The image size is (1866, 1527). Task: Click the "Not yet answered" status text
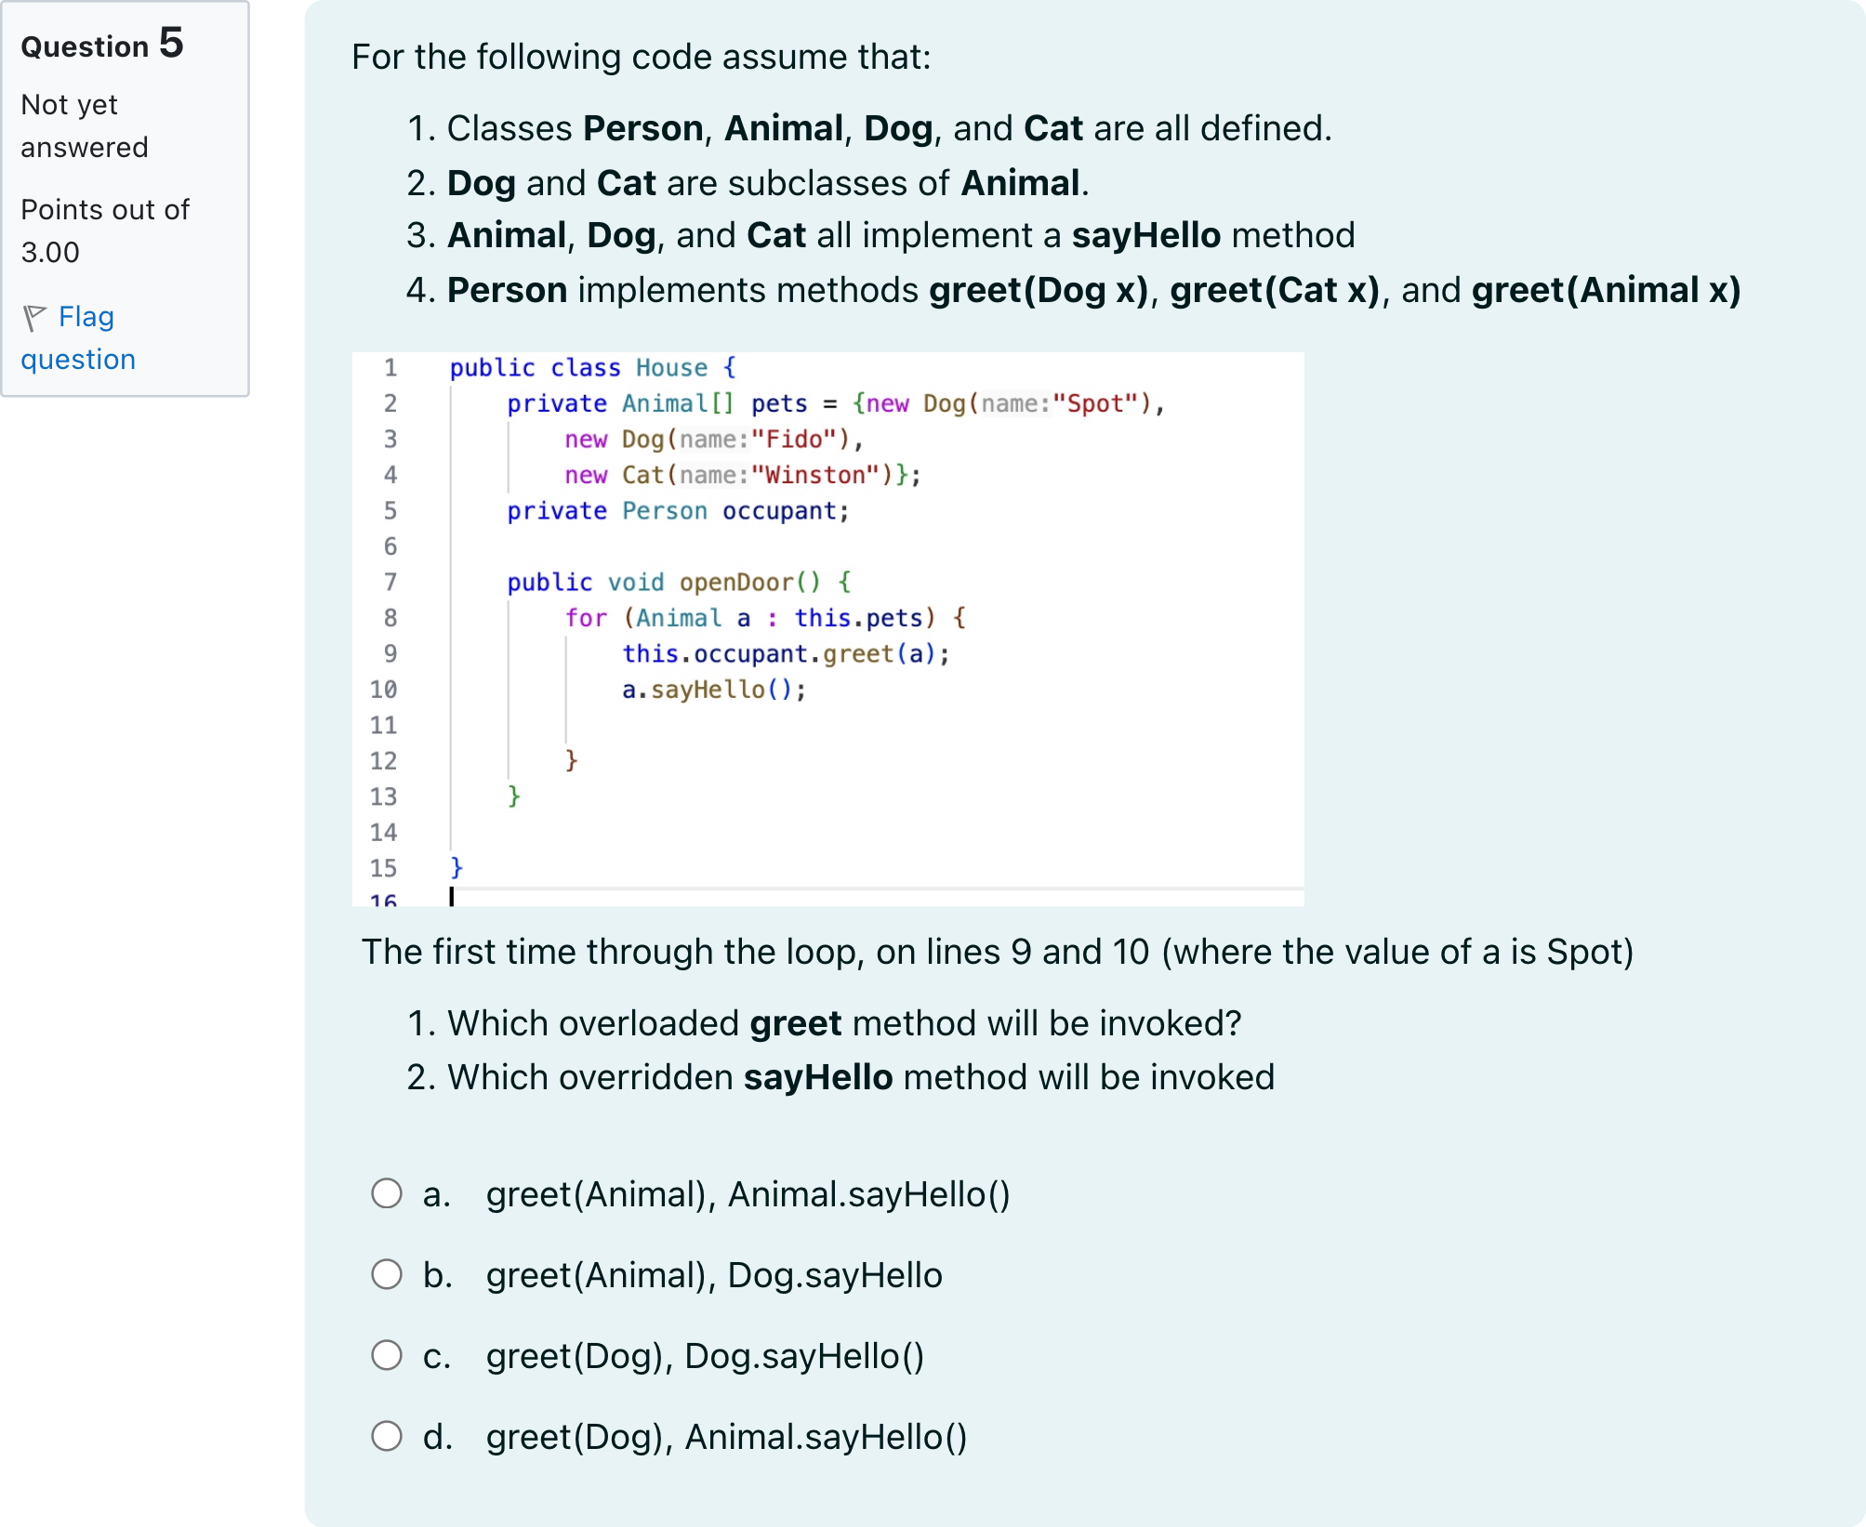[84, 125]
